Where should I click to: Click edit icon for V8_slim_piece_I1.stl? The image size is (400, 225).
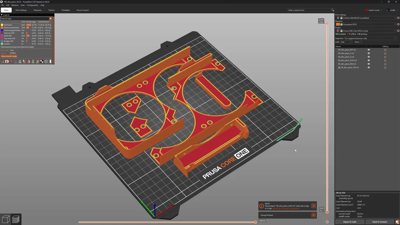coord(385,53)
